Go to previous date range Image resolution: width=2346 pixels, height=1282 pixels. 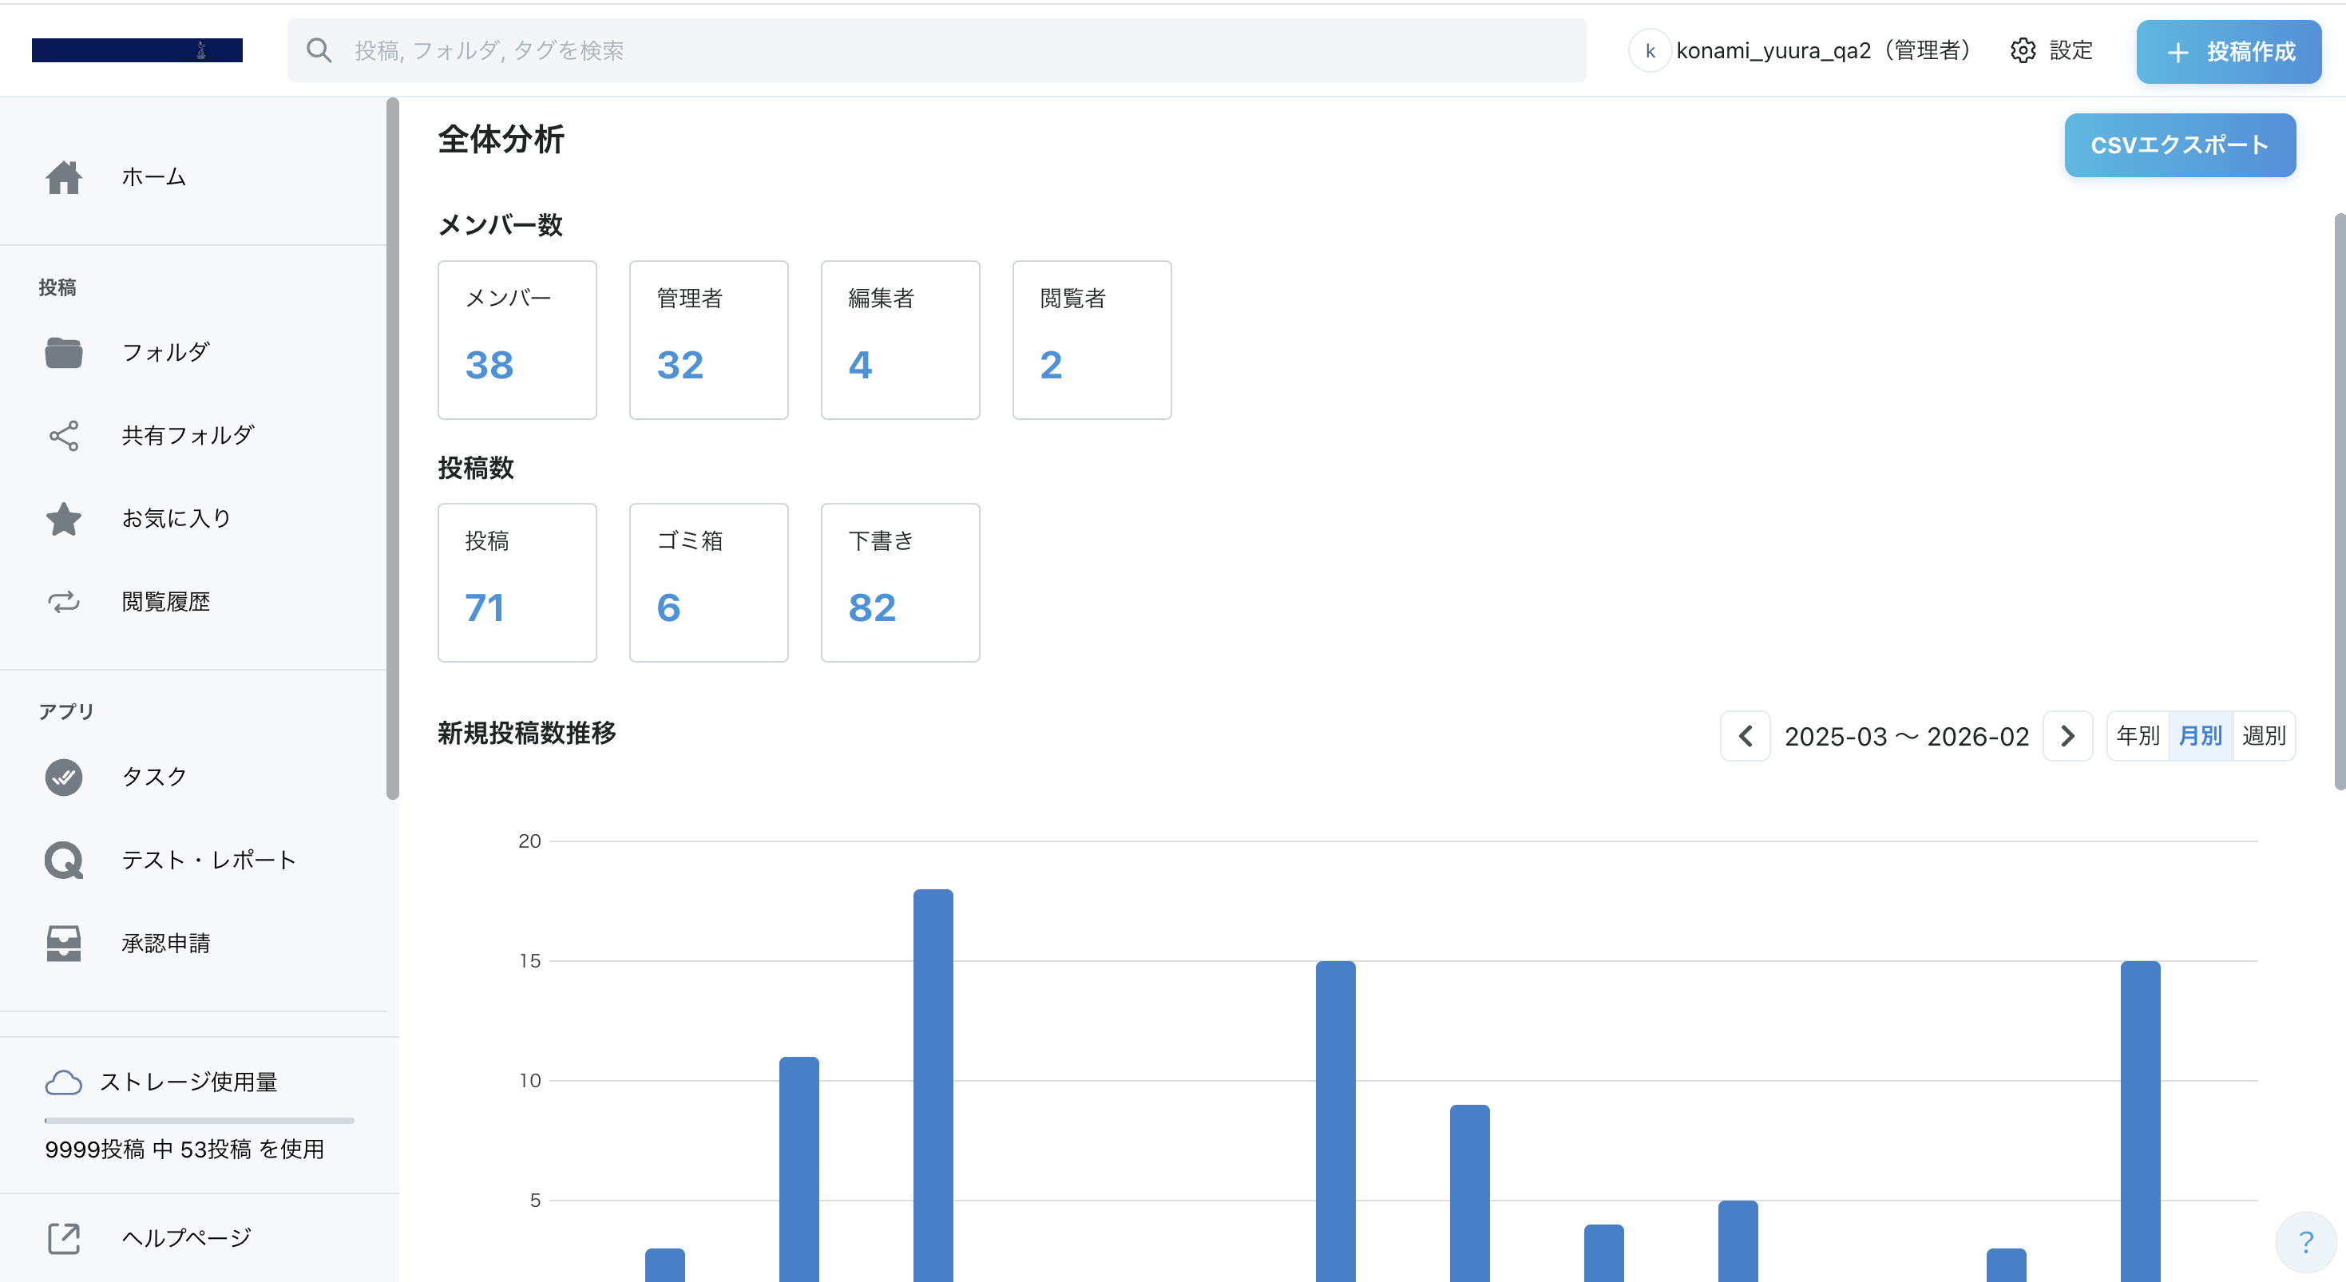coord(1745,736)
